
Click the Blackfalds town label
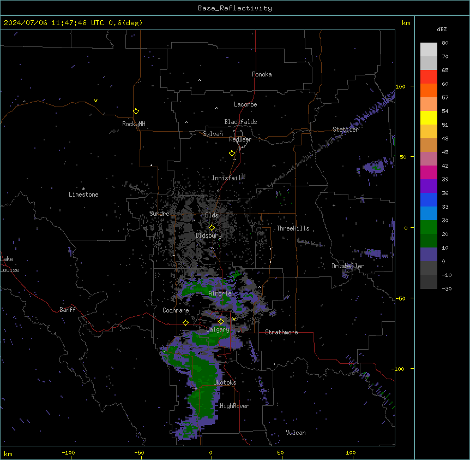(x=240, y=122)
